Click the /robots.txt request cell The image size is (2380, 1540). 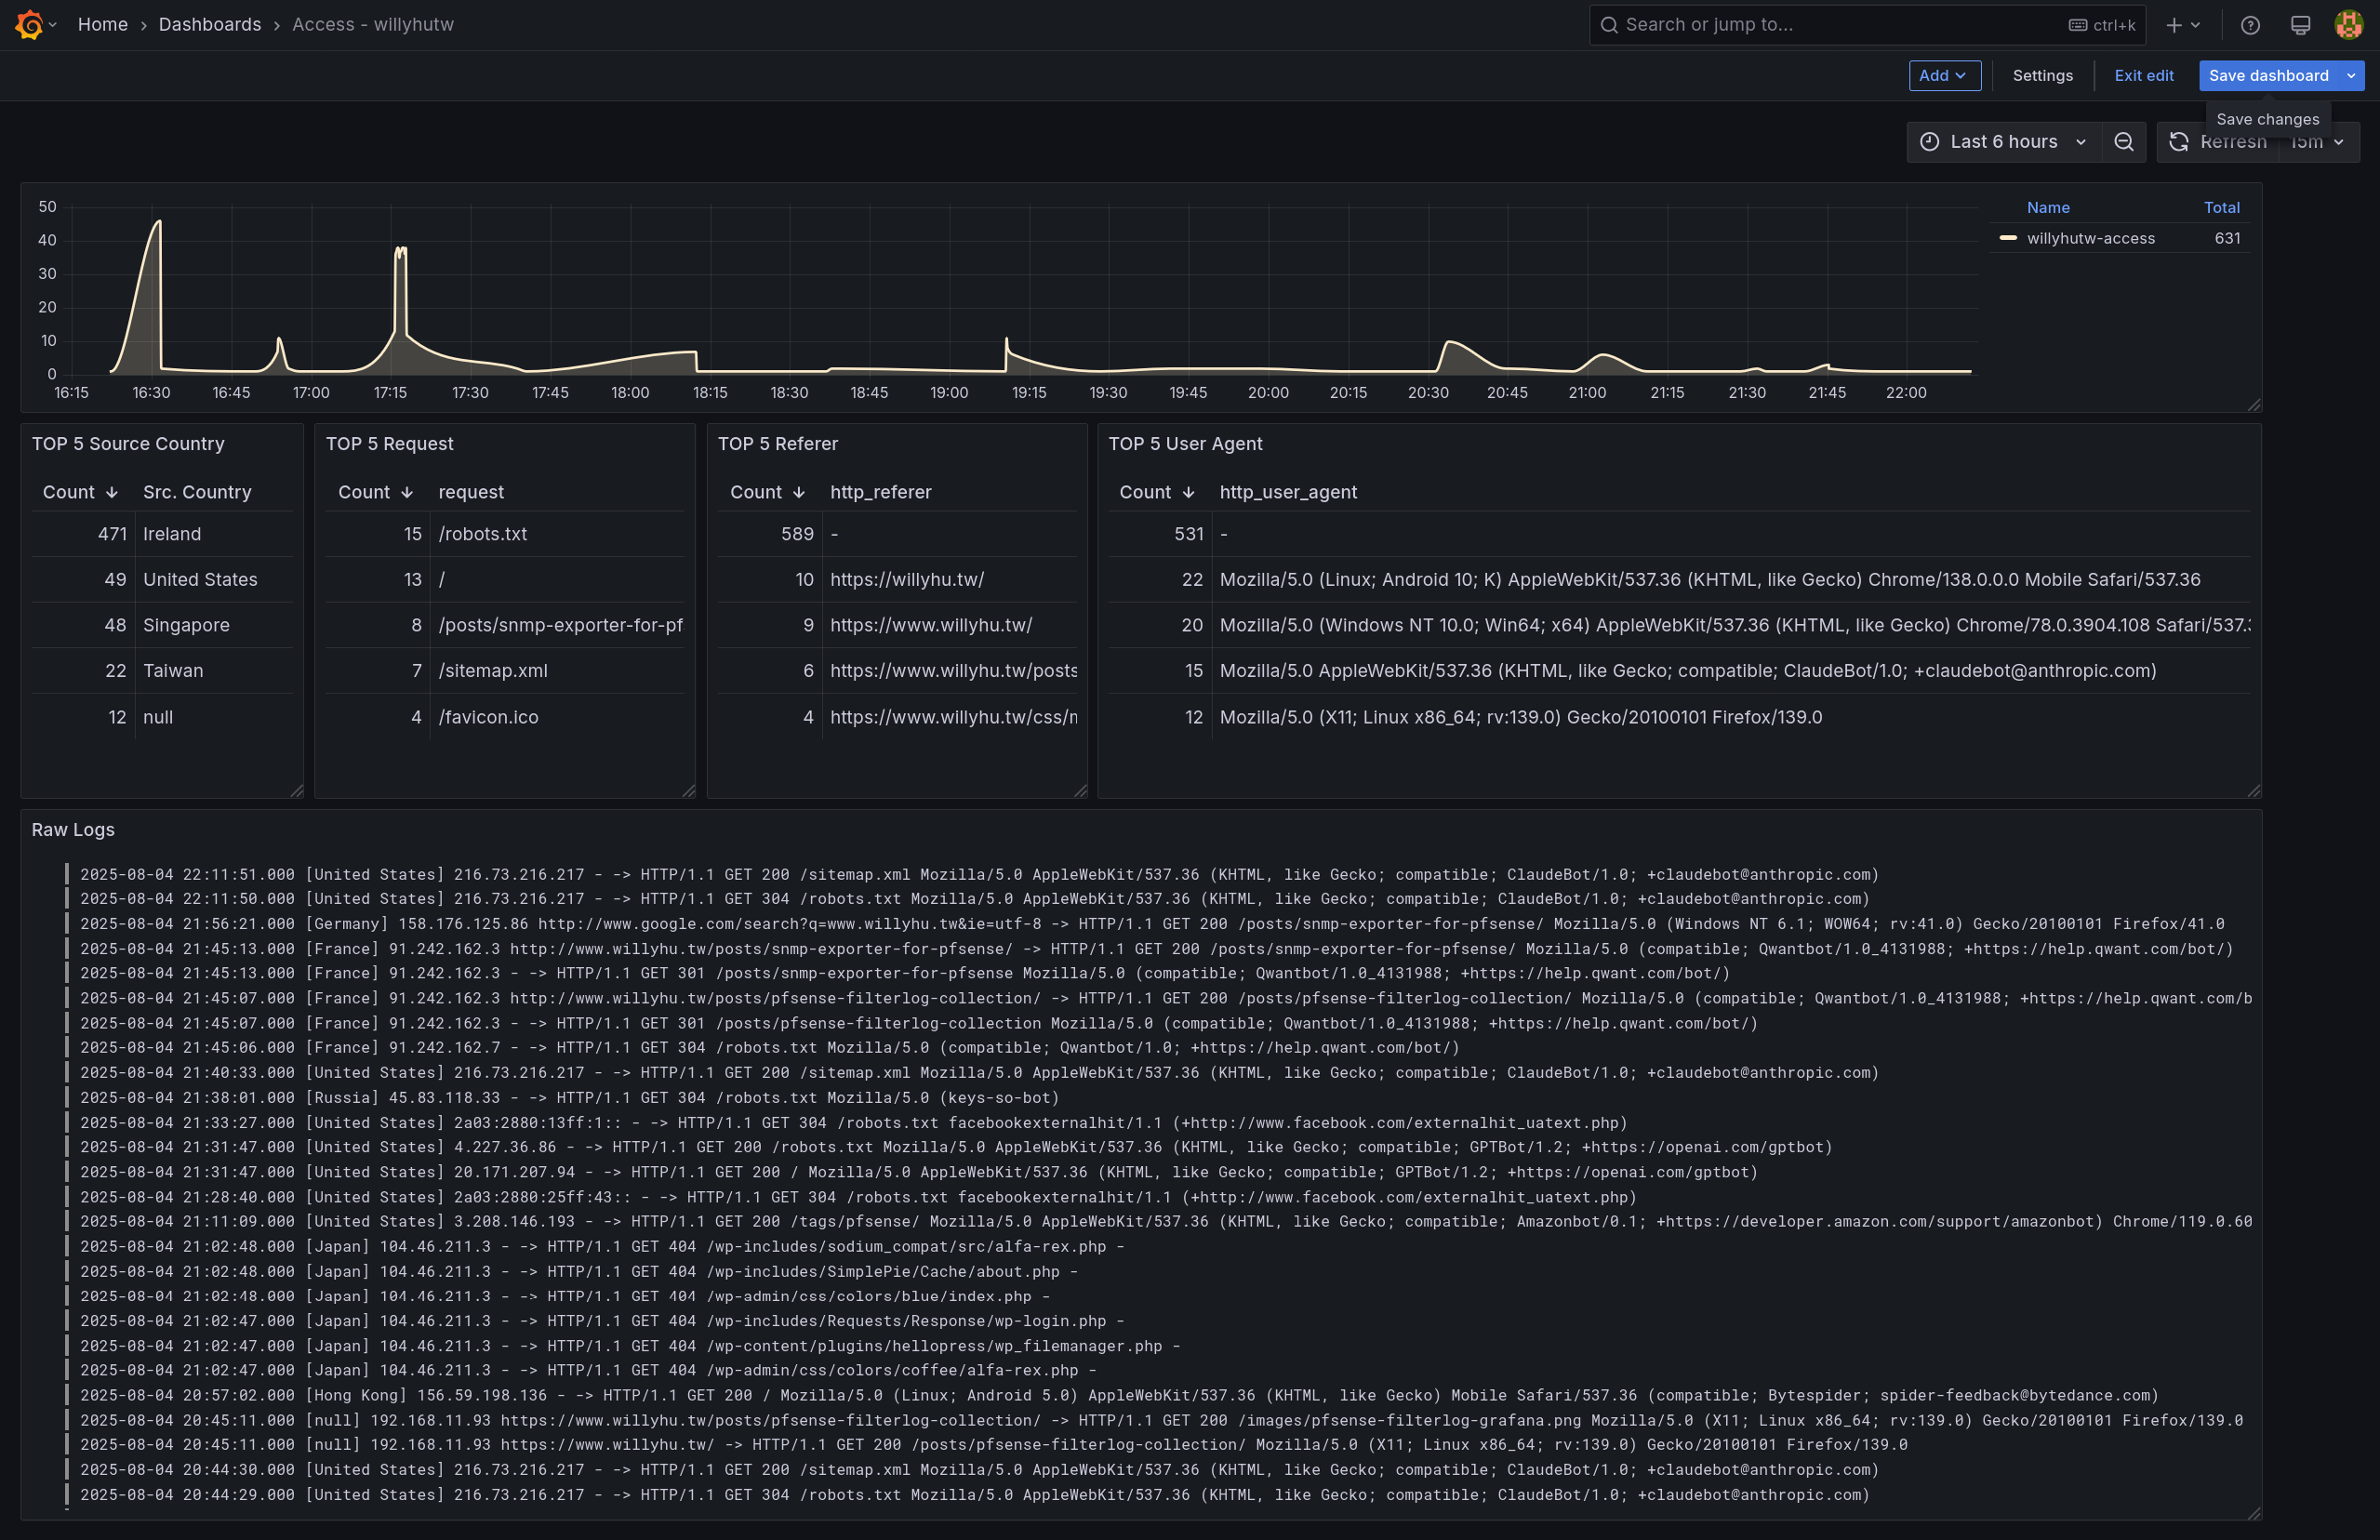(x=558, y=534)
